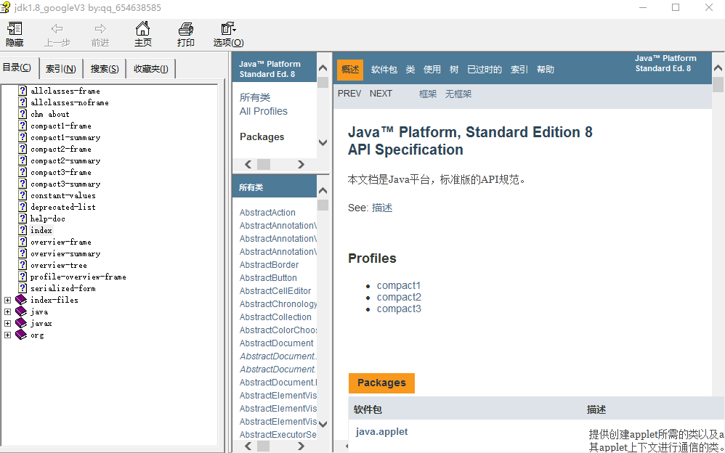Click the 软件包 navigation bar item
The width and height of the screenshot is (725, 453).
click(x=384, y=70)
